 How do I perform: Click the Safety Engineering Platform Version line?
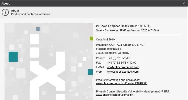tap(127, 30)
